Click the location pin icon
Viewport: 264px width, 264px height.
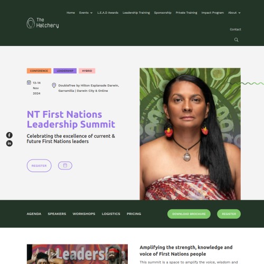(54, 86)
